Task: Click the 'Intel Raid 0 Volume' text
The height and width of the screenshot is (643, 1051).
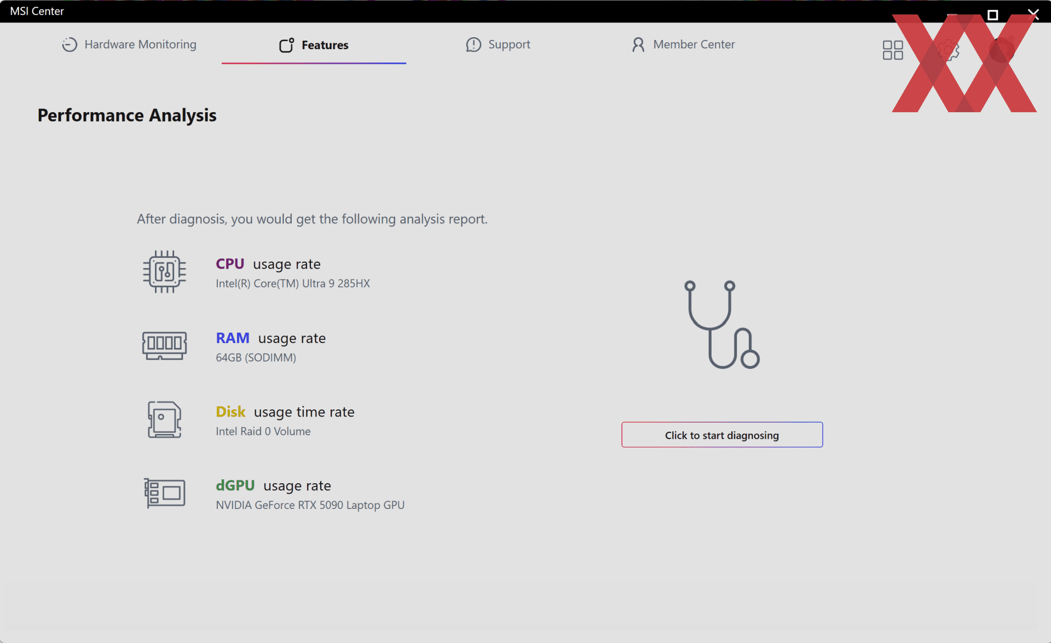Action: pos(263,431)
